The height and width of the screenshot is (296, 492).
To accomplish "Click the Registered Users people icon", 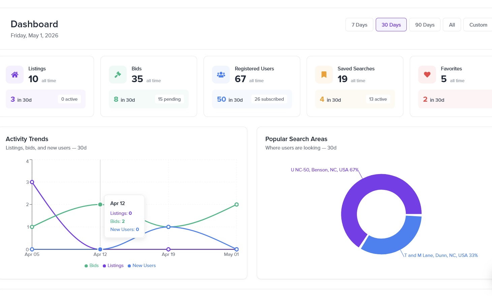I will point(221,74).
